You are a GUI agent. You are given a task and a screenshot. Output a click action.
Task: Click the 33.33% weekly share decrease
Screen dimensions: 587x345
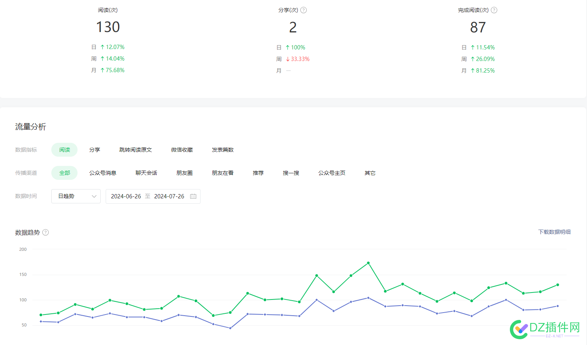[300, 59]
